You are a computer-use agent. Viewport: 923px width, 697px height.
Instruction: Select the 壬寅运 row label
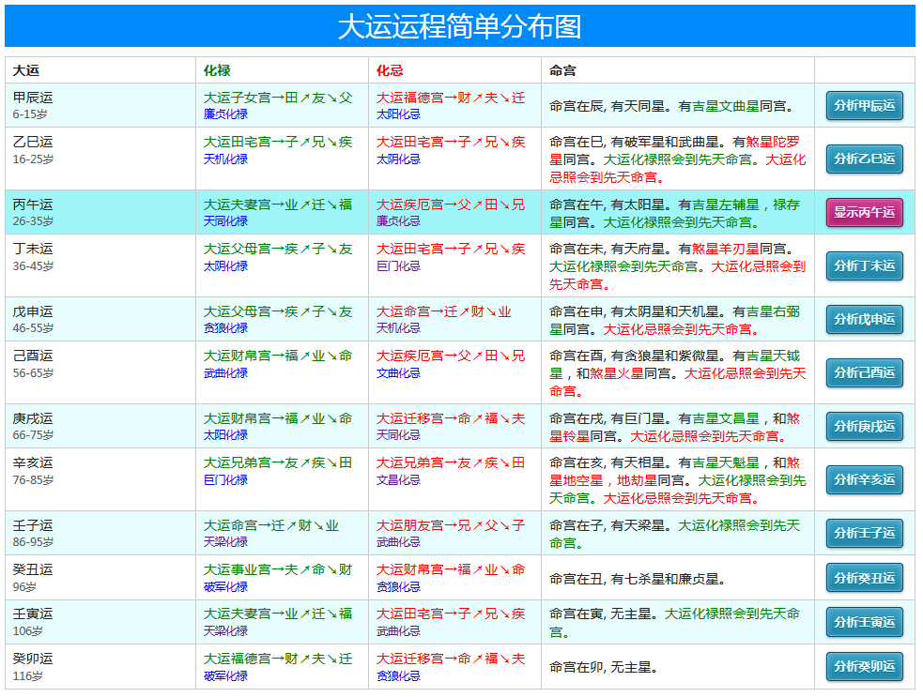[x=33, y=614]
